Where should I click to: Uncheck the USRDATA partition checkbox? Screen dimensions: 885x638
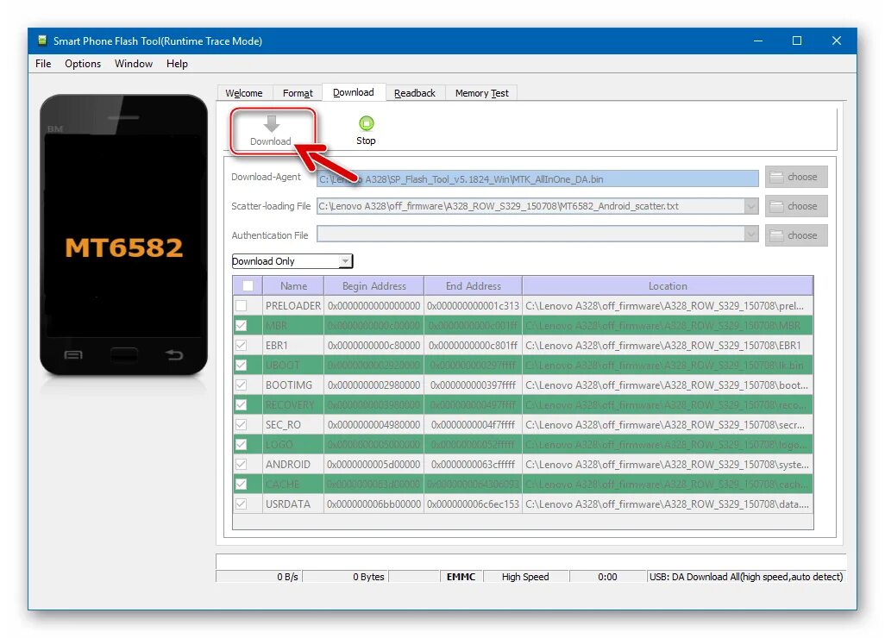[241, 504]
